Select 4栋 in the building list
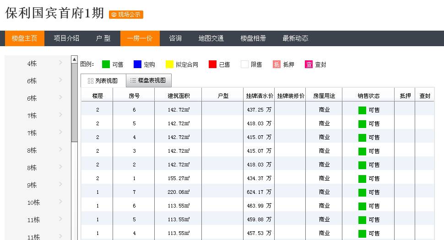Screen dimensions: 444x240 [32, 64]
